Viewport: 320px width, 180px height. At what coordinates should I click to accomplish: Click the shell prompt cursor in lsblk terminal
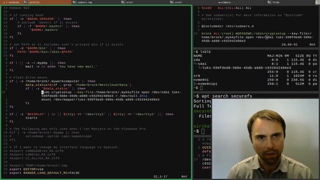tap(201, 88)
